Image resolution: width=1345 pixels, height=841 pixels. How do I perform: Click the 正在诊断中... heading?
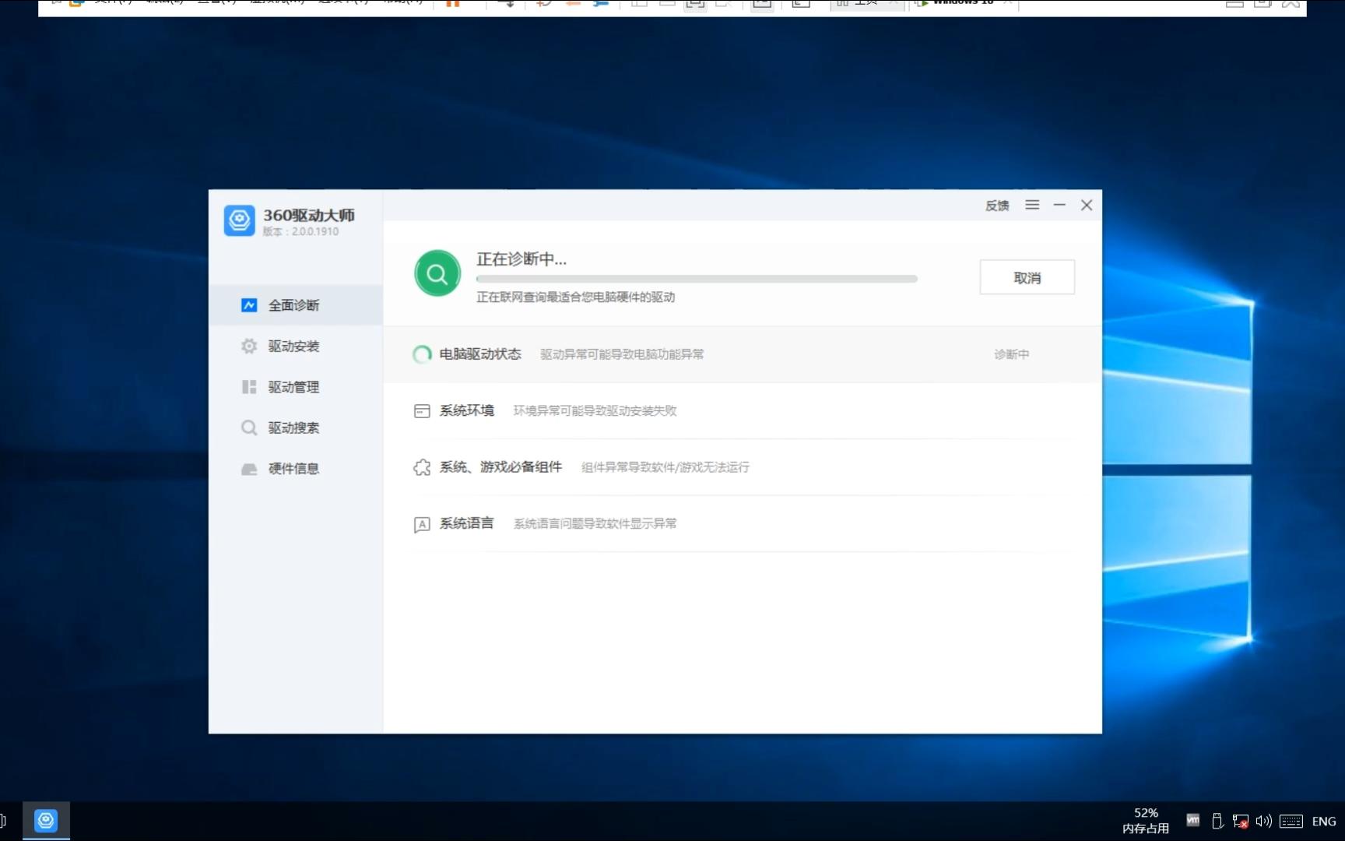521,259
